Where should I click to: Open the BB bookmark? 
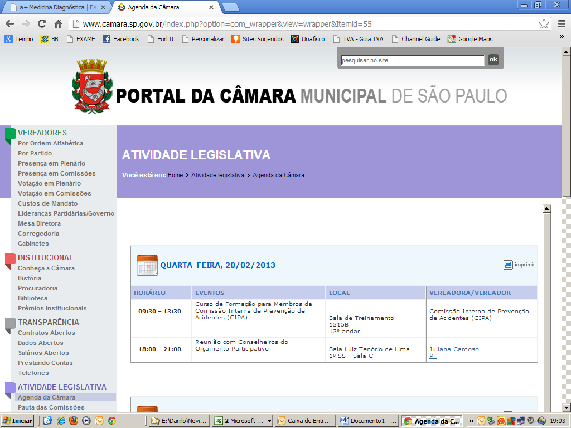(x=50, y=39)
